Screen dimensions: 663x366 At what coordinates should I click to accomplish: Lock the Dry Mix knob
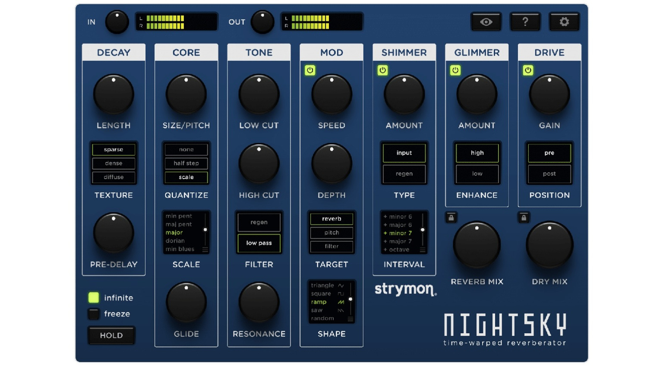click(524, 218)
